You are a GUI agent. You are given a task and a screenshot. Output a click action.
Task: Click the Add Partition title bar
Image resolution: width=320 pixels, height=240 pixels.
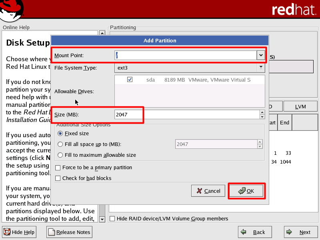[160, 40]
